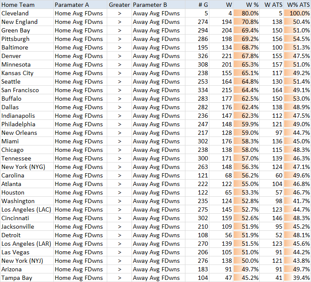Click the Los Angeles (LAC) cell
The height and width of the screenshot is (282, 311).
tap(27, 209)
